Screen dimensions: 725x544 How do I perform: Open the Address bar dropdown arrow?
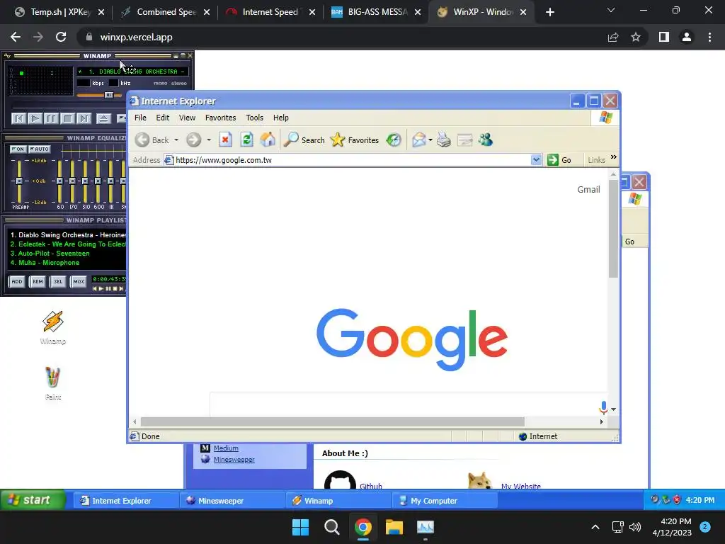click(x=536, y=160)
